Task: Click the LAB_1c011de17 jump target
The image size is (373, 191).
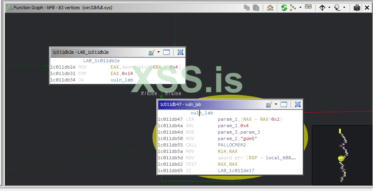Action: point(236,171)
